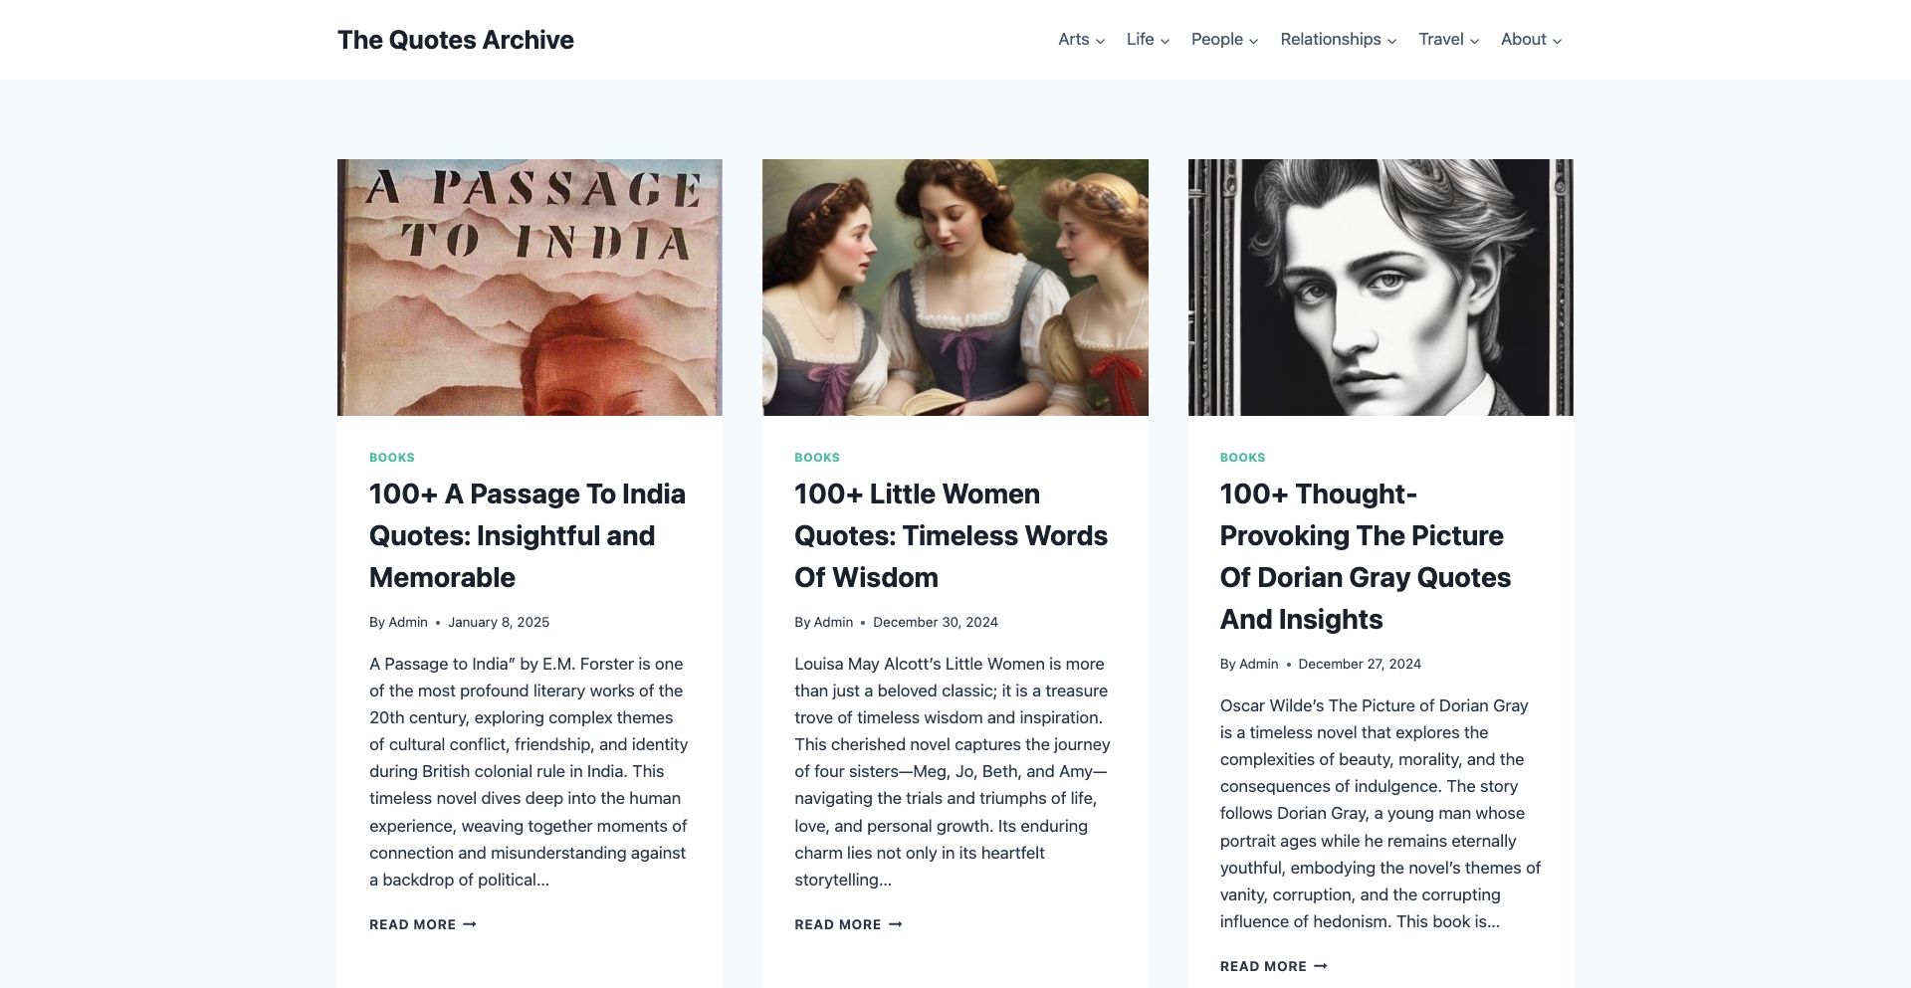The image size is (1911, 988).
Task: Click The Quotes Archive site title
Action: 455,40
